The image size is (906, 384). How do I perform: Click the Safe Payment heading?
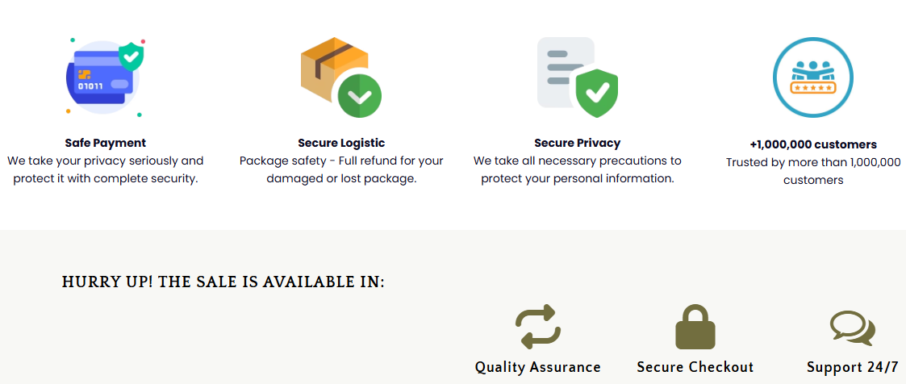pyautogui.click(x=105, y=143)
